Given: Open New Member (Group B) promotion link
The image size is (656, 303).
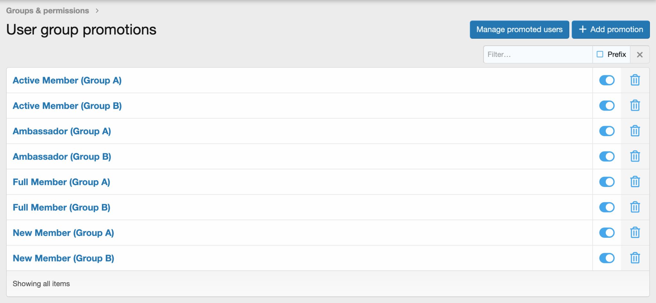Looking at the screenshot, I should pos(63,258).
